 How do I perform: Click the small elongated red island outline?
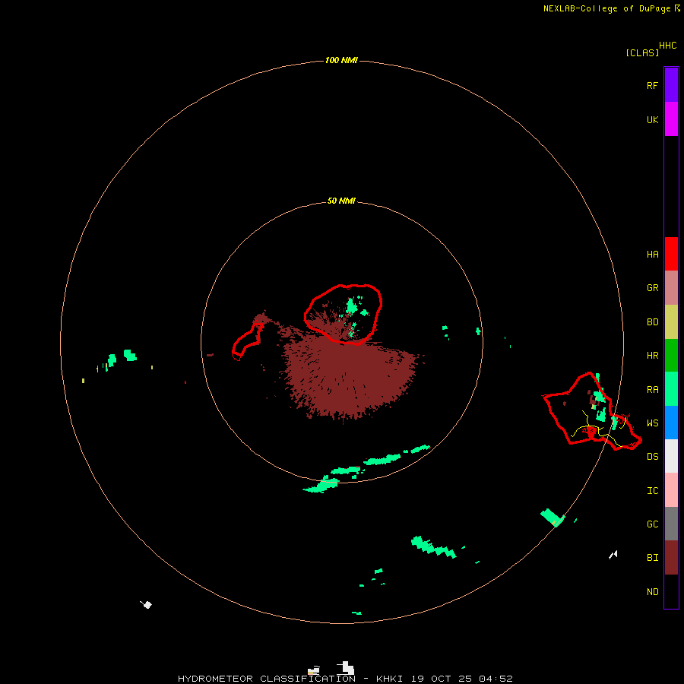pos(248,341)
